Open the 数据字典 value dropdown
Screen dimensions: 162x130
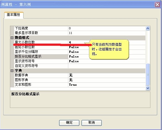107,76
